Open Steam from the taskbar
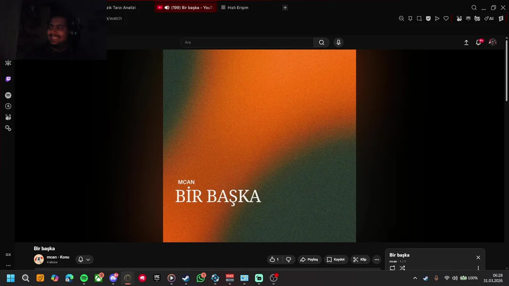509x286 pixels. click(x=186, y=278)
